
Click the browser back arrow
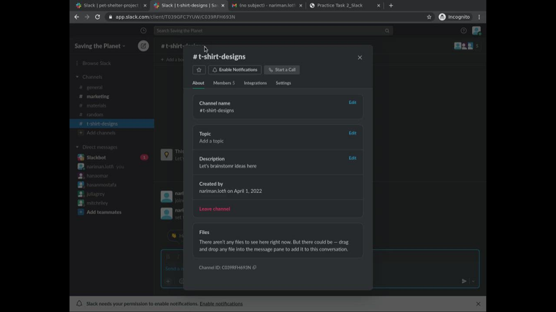(77, 17)
